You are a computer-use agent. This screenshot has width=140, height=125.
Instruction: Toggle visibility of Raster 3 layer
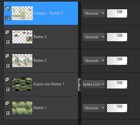click(8, 42)
